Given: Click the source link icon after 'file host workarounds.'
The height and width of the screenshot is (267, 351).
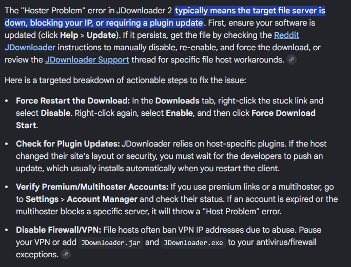Looking at the screenshot, I should (291, 60).
